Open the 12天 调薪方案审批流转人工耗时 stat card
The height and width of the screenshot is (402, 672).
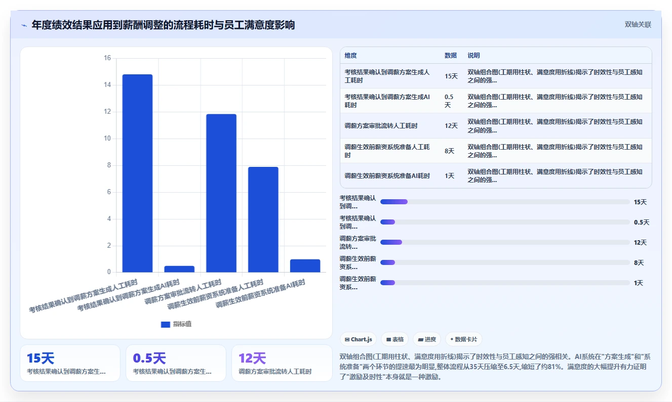pyautogui.click(x=282, y=363)
